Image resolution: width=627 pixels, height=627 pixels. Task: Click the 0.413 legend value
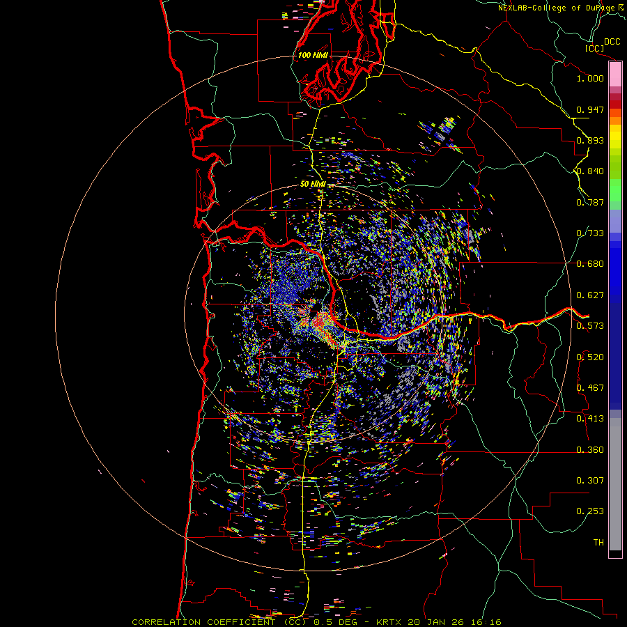[x=590, y=419]
